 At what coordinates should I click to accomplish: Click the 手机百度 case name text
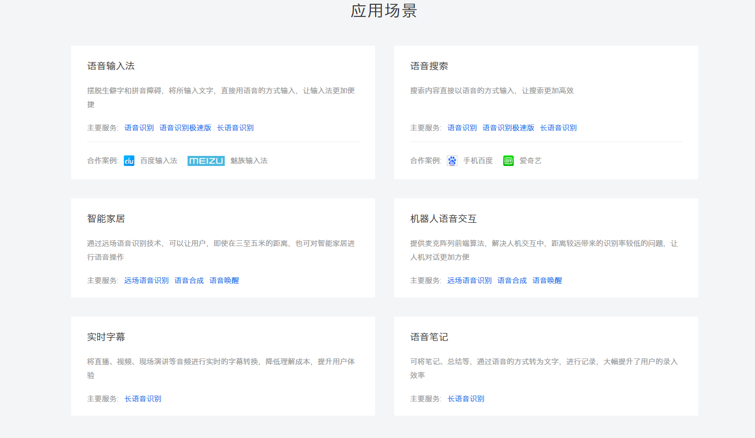click(478, 161)
